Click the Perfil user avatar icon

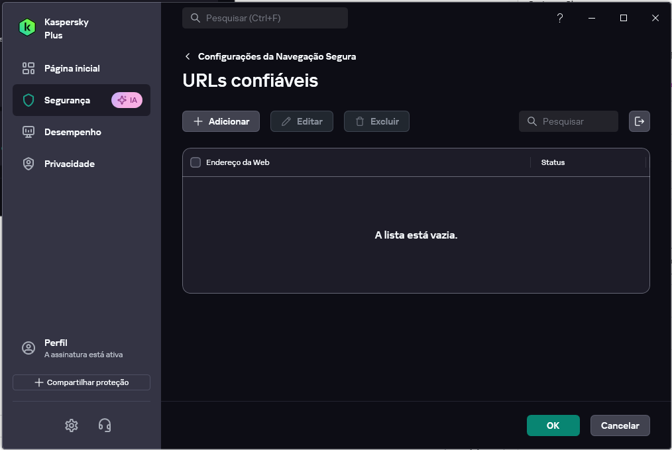point(28,348)
